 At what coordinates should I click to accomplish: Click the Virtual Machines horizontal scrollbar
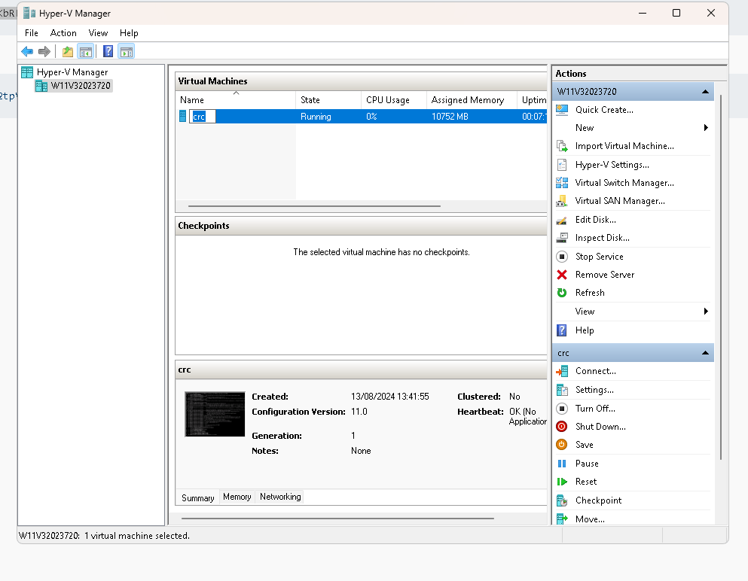(x=314, y=206)
